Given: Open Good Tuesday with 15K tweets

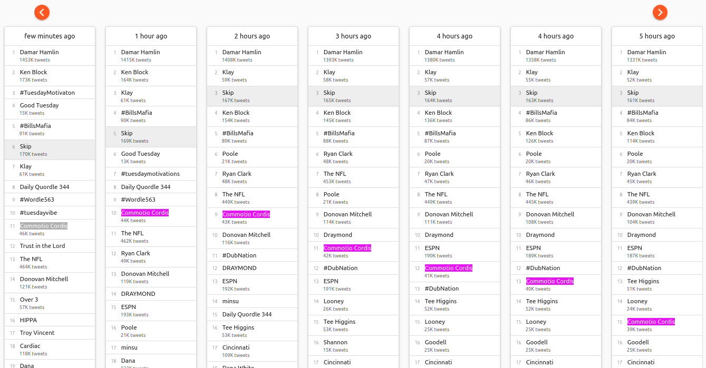Looking at the screenshot, I should [x=50, y=109].
